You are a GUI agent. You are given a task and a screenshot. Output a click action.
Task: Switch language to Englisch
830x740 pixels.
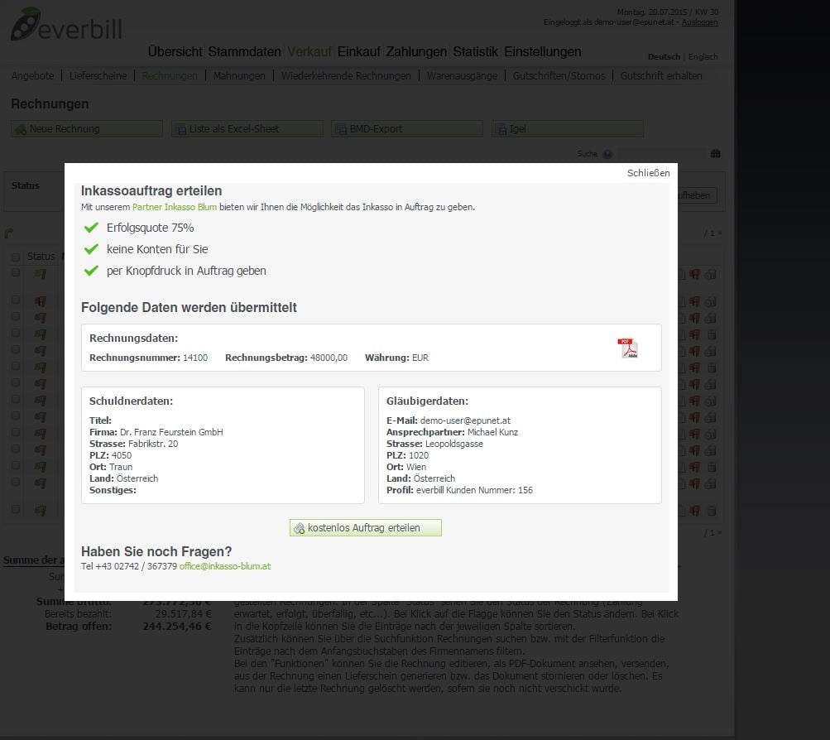click(703, 56)
